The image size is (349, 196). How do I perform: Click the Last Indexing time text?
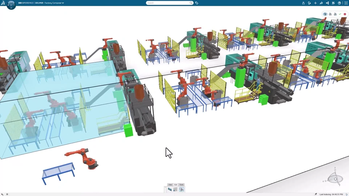click(x=331, y=195)
